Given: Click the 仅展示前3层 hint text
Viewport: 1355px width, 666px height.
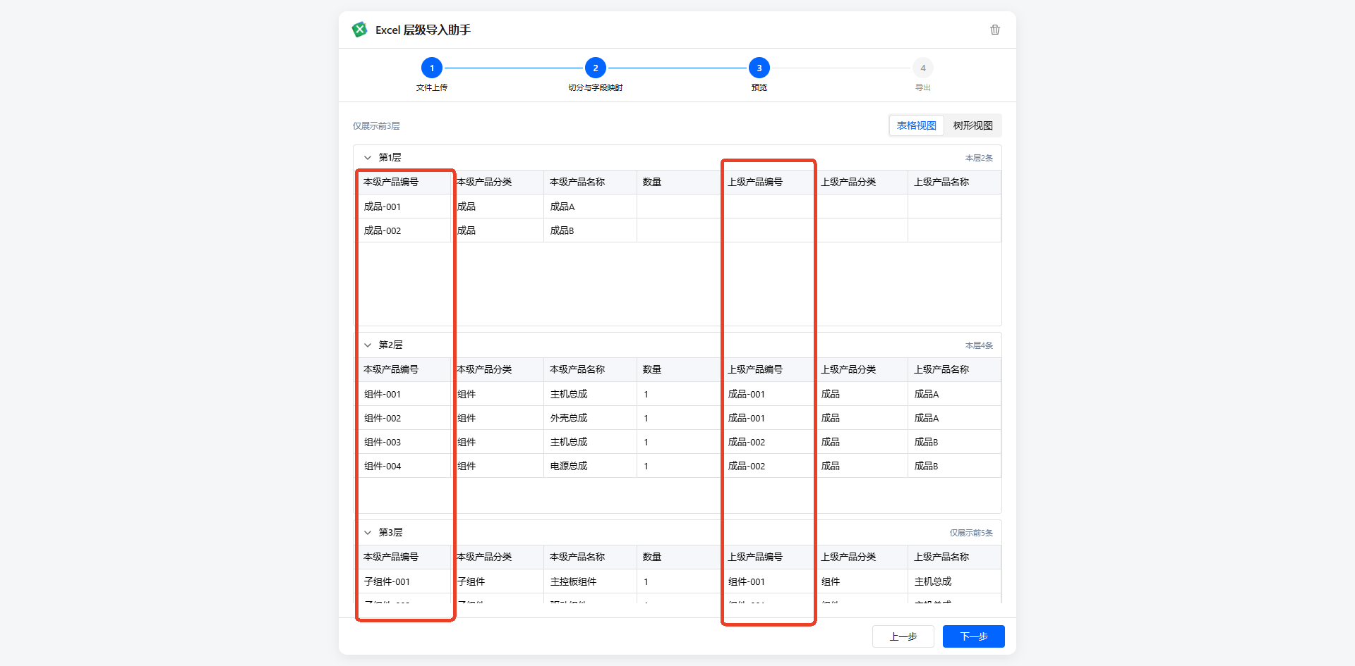Looking at the screenshot, I should click(376, 126).
